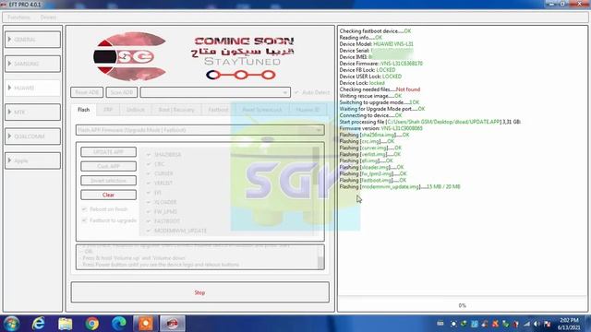This screenshot has width=591, height=332.
Task: Switch to the Boot | Recovery tab
Action: pos(176,110)
